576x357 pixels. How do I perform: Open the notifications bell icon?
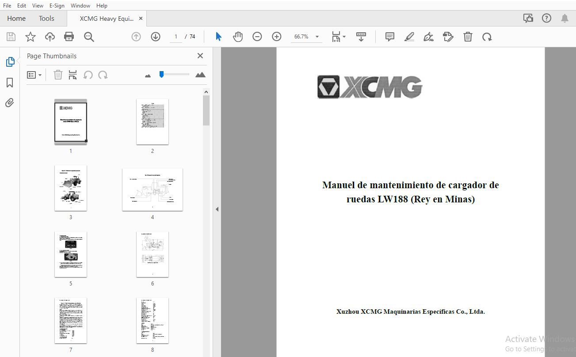tap(565, 18)
